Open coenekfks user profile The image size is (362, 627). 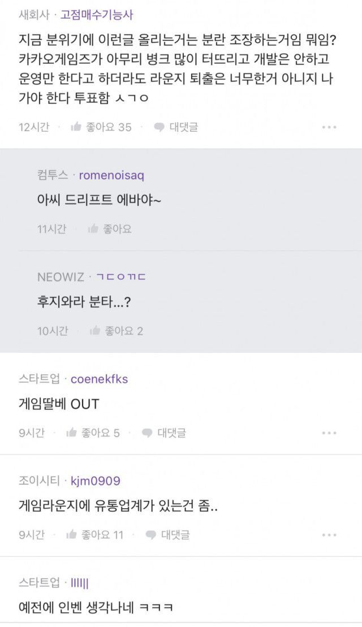pos(99,379)
